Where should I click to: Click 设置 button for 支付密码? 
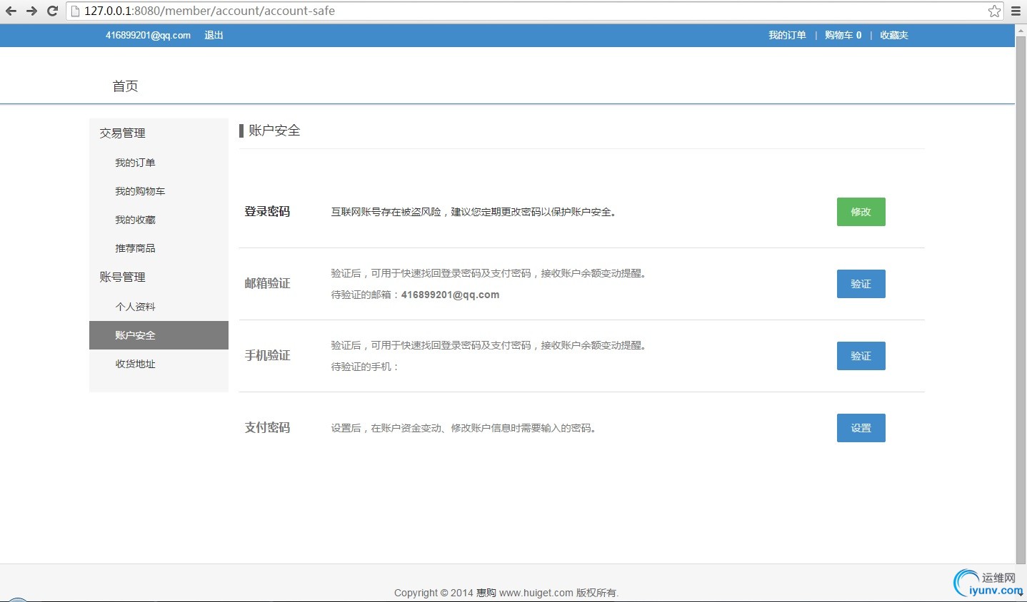pos(861,428)
